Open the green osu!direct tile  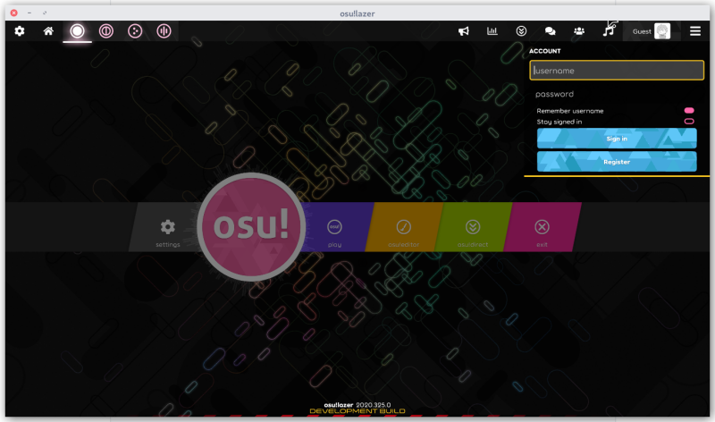tap(473, 227)
